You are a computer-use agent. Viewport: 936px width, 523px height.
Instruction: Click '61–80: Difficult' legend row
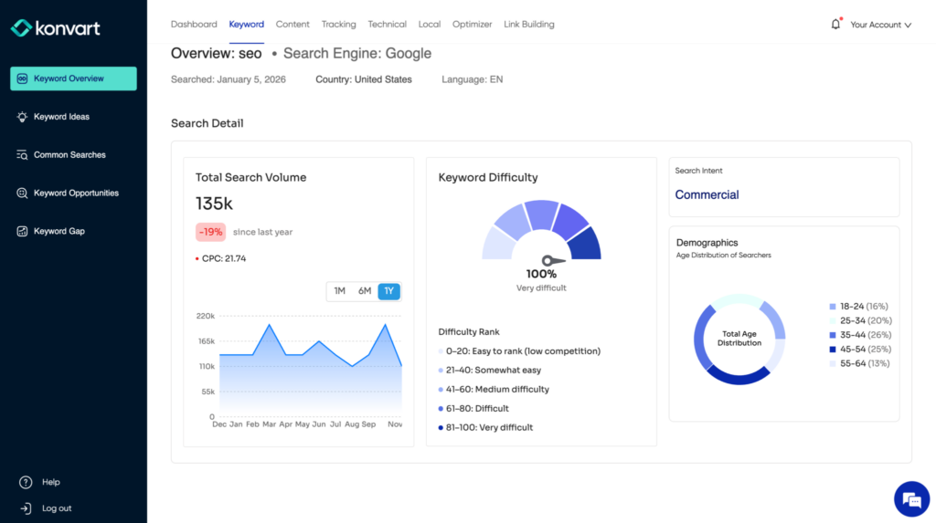pyautogui.click(x=473, y=409)
